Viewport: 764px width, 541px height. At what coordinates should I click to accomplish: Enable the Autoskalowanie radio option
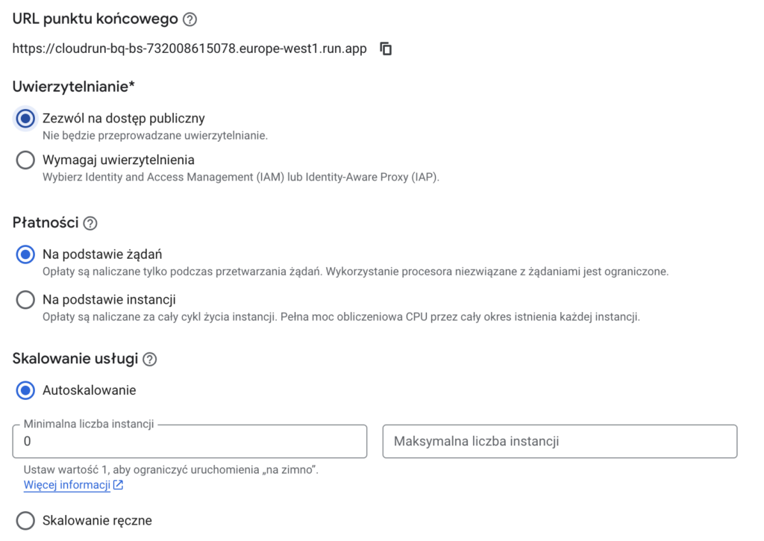25,390
